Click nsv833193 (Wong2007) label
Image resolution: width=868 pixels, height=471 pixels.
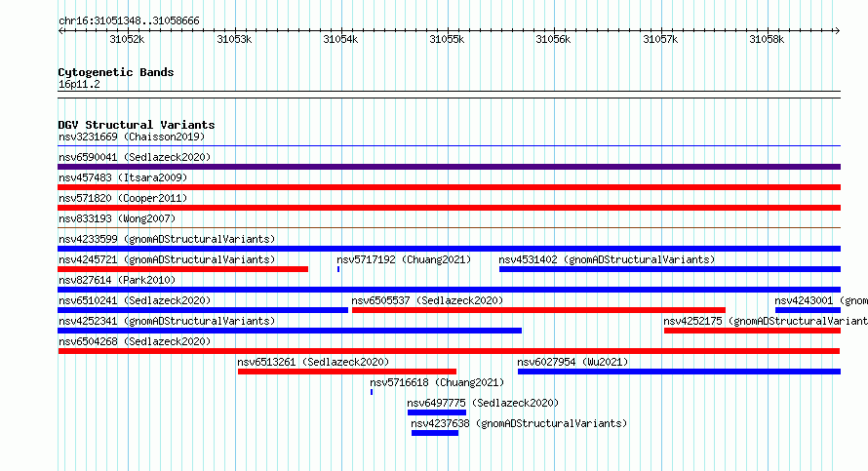click(x=117, y=218)
